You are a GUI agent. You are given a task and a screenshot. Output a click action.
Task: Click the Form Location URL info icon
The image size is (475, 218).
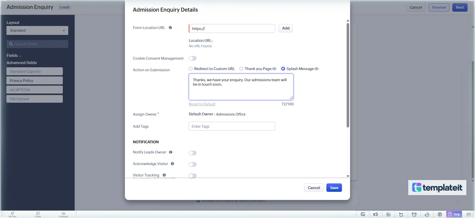point(170,28)
